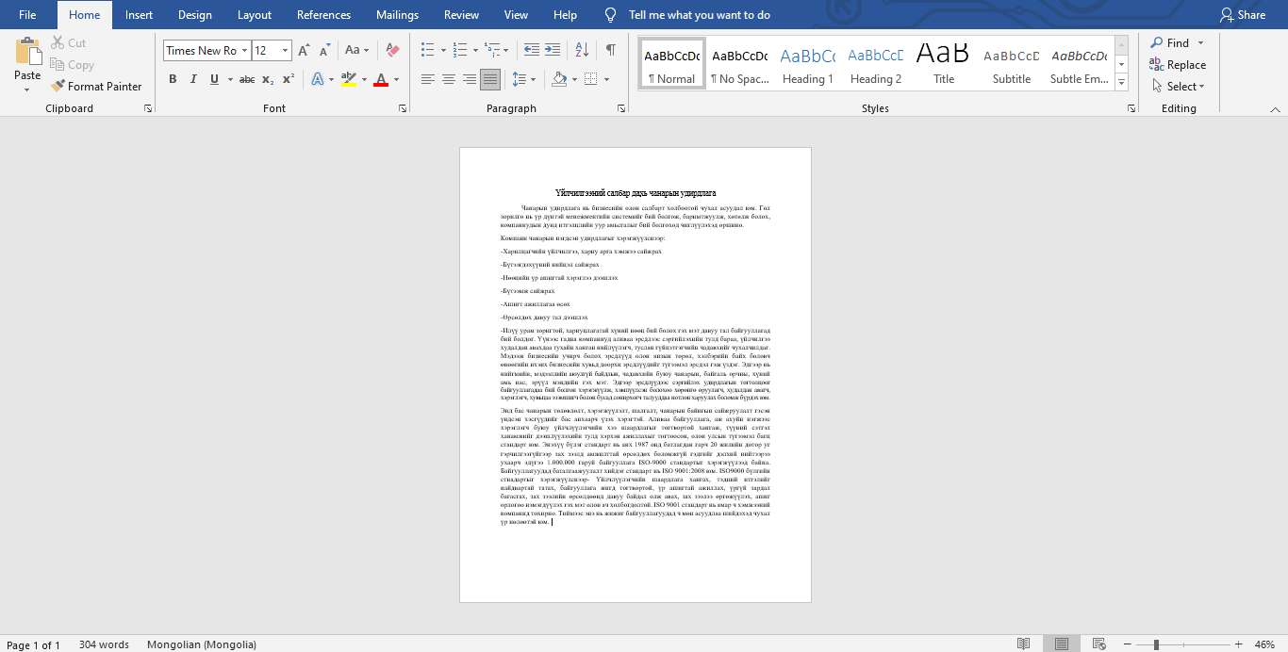The image size is (1288, 652).
Task: Cut the selected text with the scissors icon
Action: (58, 43)
